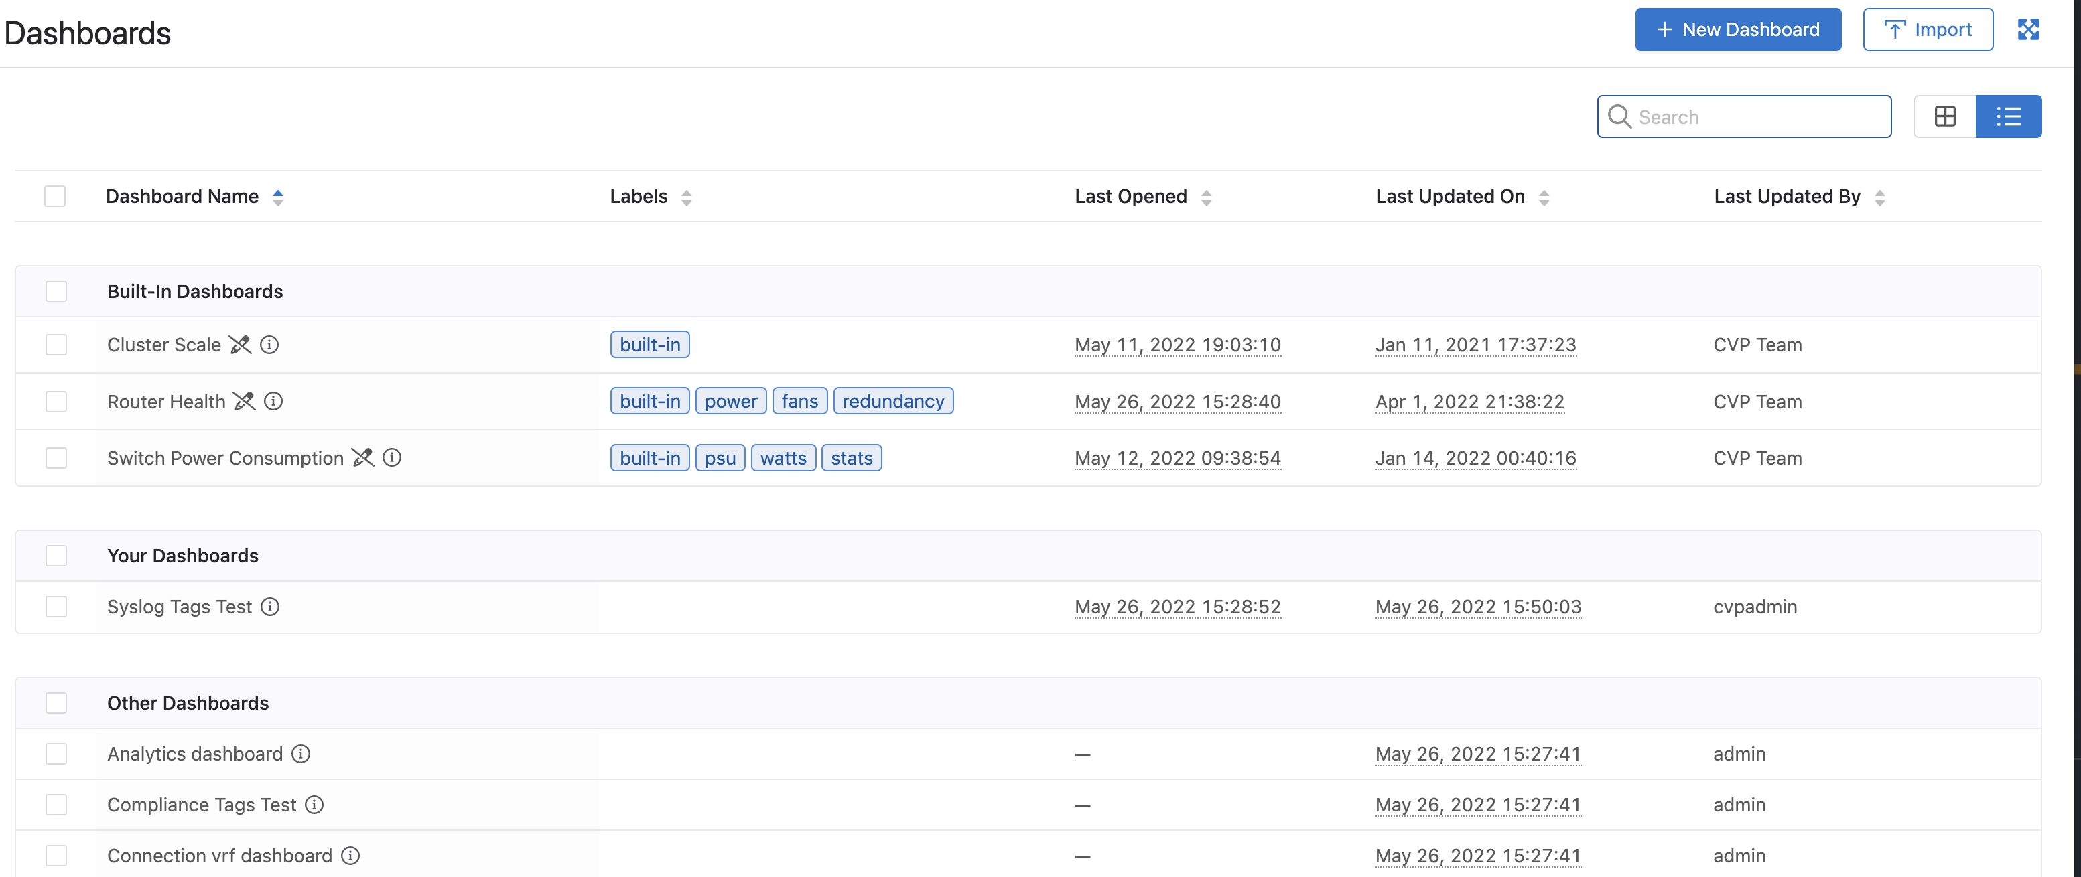Sort by Last Opened column
The width and height of the screenshot is (2081, 877).
point(1206,197)
